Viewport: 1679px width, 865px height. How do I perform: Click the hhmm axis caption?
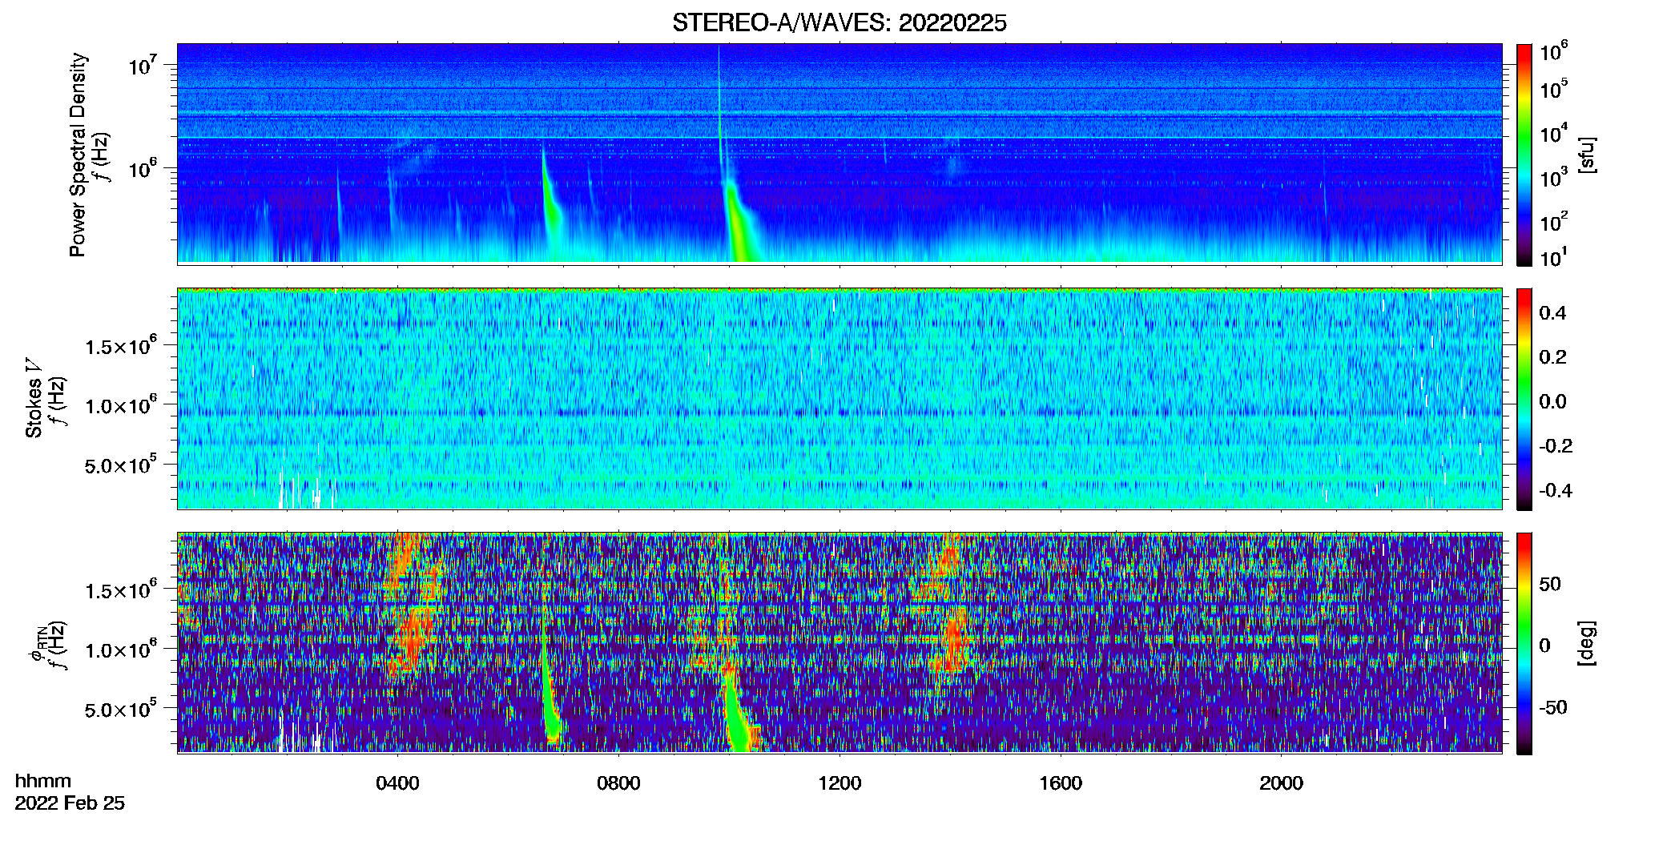[43, 781]
